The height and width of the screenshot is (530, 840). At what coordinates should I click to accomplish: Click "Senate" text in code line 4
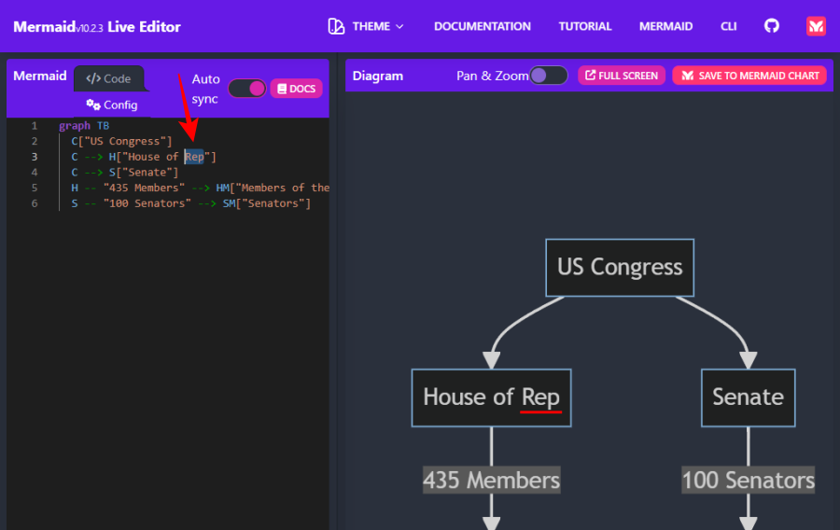point(147,173)
